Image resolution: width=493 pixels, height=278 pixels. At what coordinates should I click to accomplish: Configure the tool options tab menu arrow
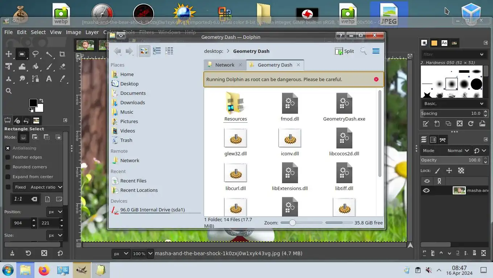65,120
